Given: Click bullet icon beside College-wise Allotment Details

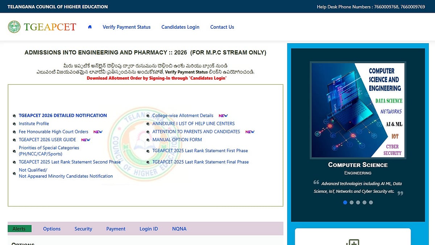Looking at the screenshot, I should click(148, 116).
